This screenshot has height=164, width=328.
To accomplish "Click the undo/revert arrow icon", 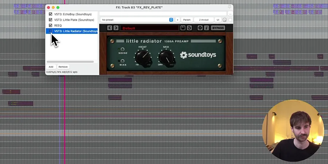I will [x=189, y=28].
